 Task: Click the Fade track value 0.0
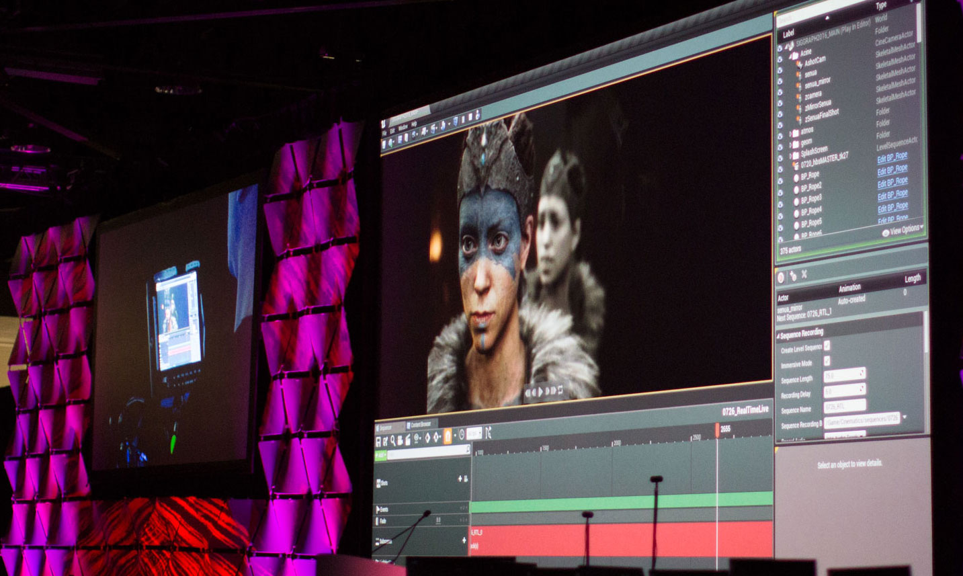pyautogui.click(x=438, y=520)
